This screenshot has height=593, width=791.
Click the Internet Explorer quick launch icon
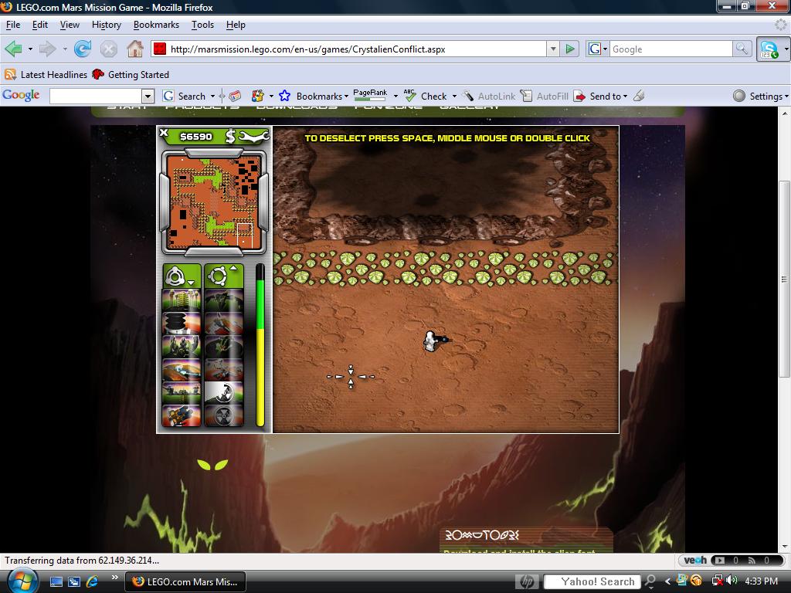point(93,581)
